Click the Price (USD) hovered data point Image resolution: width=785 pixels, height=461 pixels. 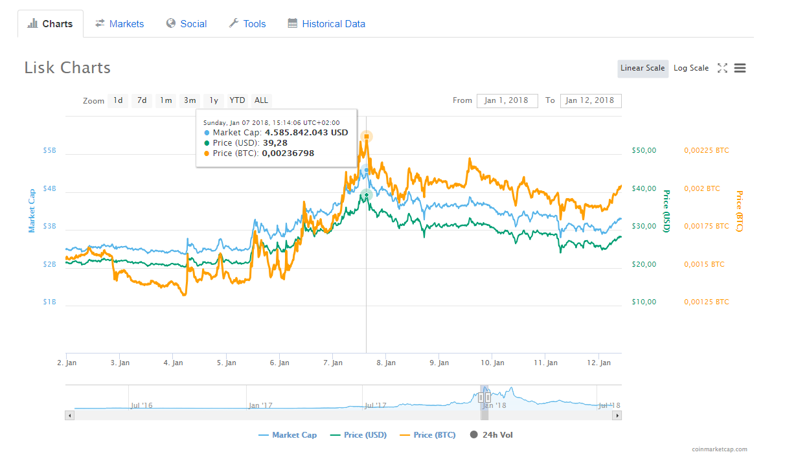366,195
